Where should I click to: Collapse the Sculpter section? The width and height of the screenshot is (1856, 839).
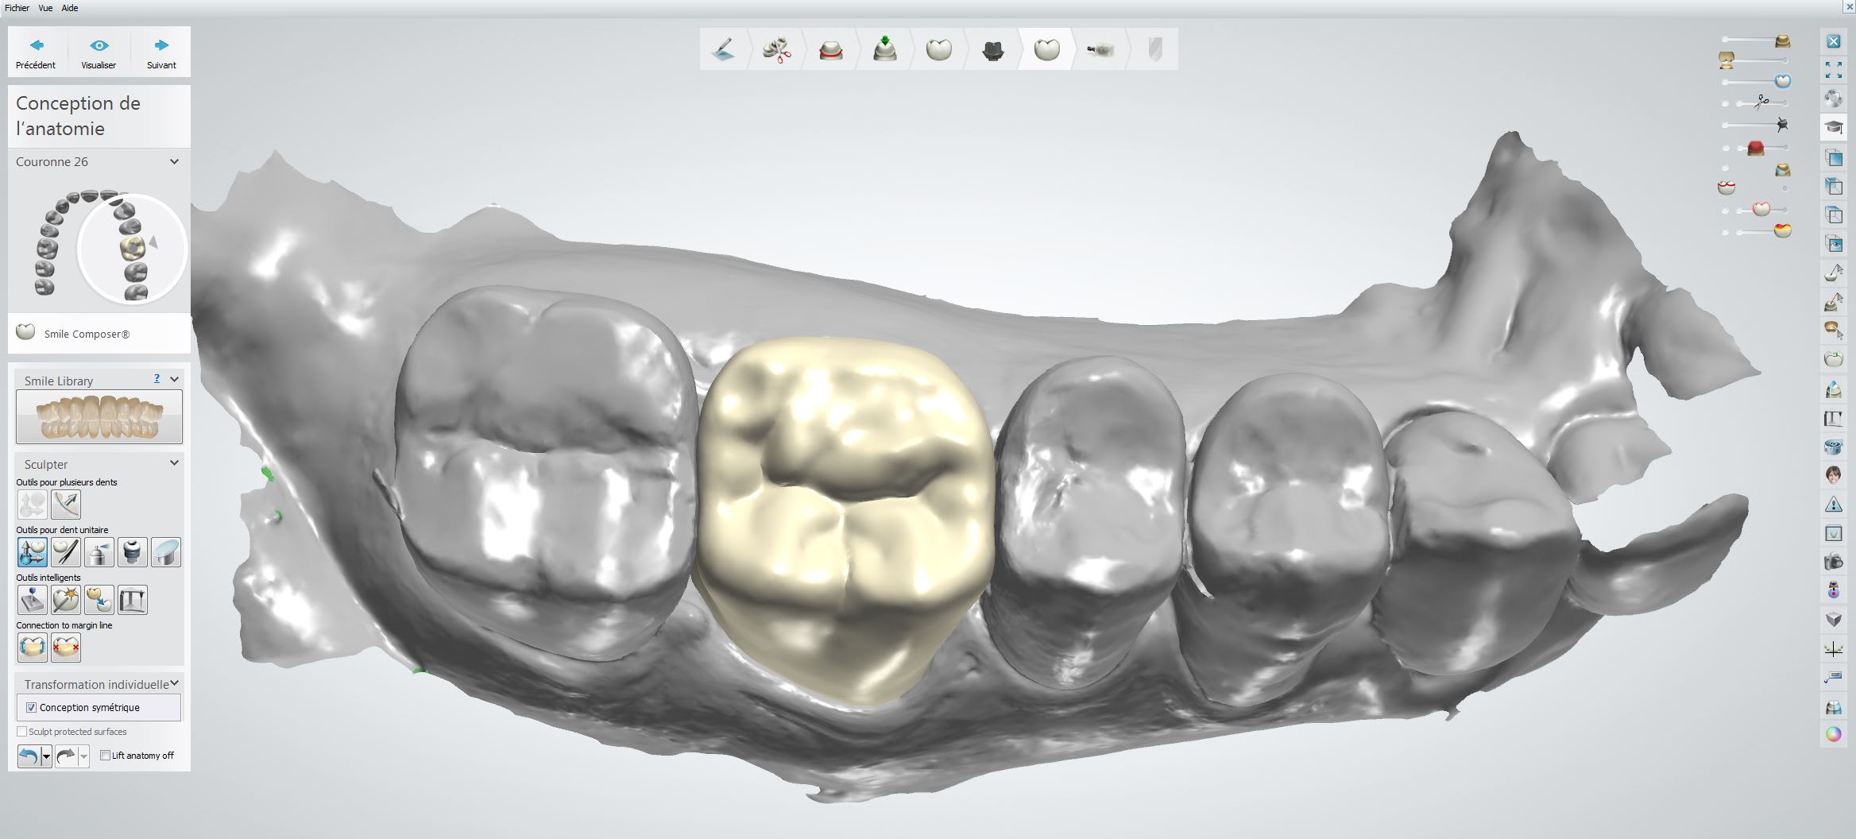(x=174, y=463)
